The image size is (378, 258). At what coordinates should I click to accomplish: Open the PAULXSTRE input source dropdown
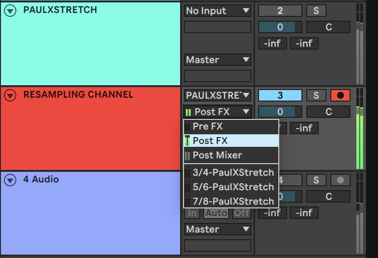(x=218, y=95)
